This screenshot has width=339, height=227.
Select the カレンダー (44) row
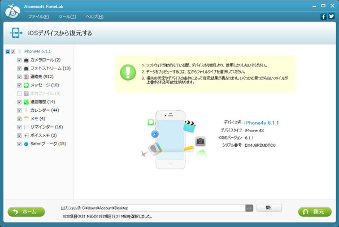pos(45,110)
